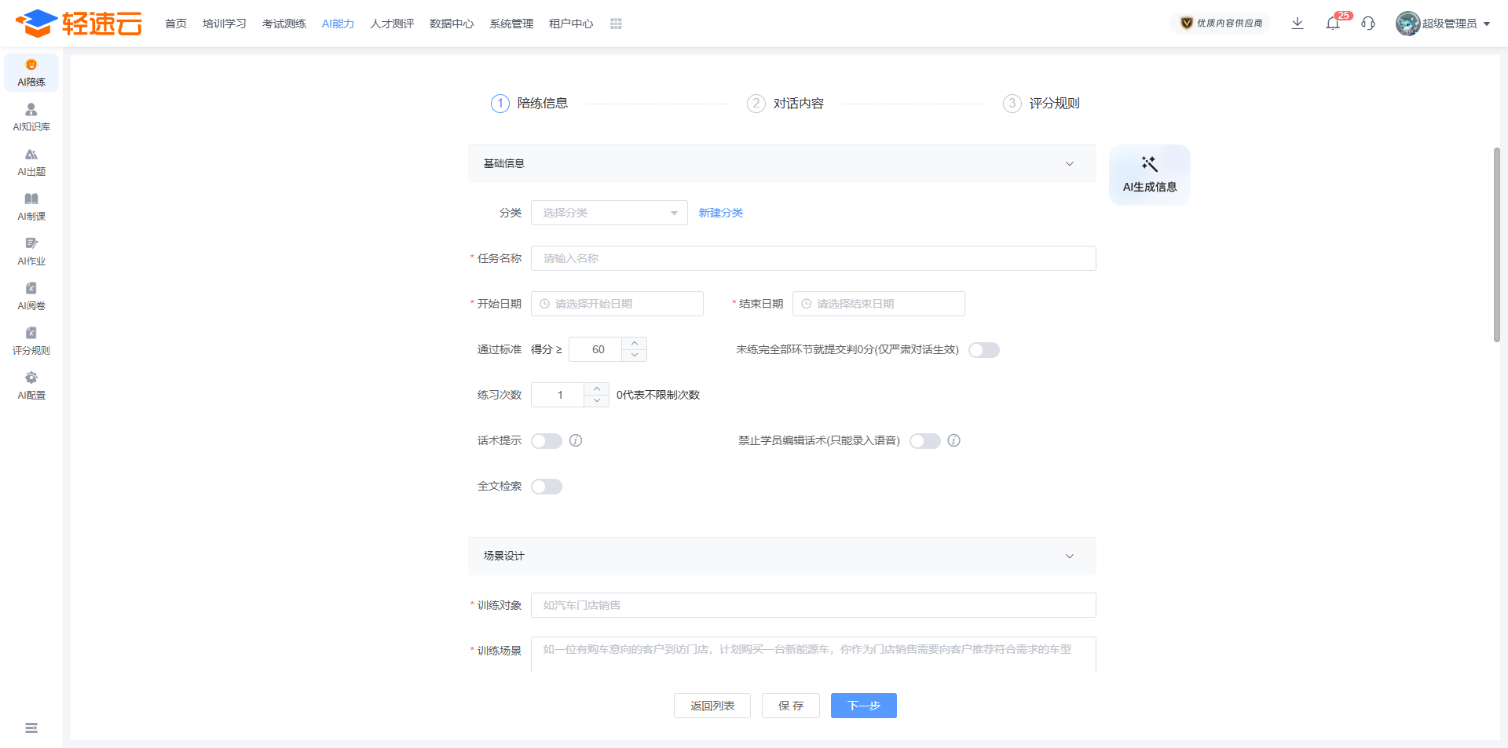Open the app grid menu icon
Image resolution: width=1508 pixels, height=748 pixels.
(616, 24)
